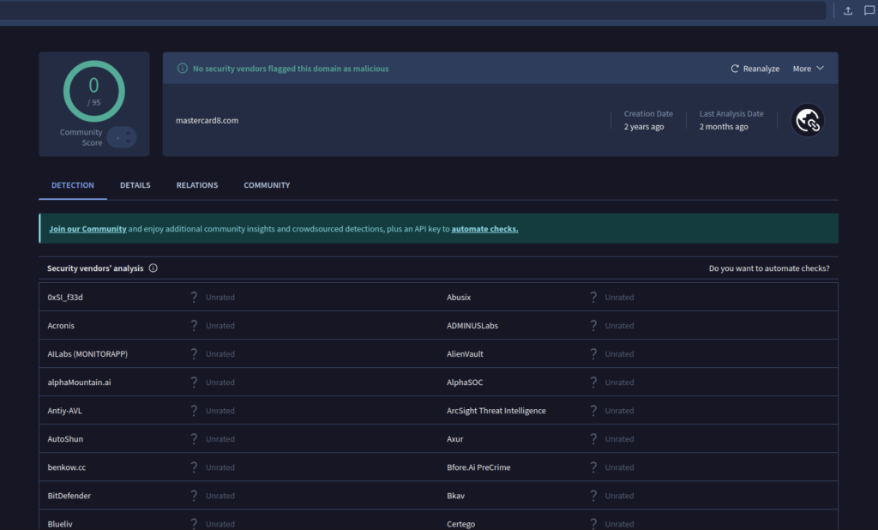The width and height of the screenshot is (878, 530).
Task: Upvote the domain with the community score arrow
Action: point(128,133)
